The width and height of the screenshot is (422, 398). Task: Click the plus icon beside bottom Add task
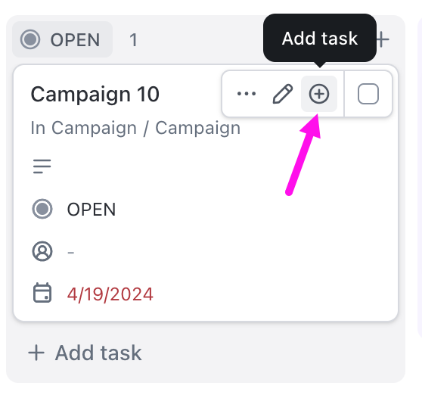(x=36, y=353)
